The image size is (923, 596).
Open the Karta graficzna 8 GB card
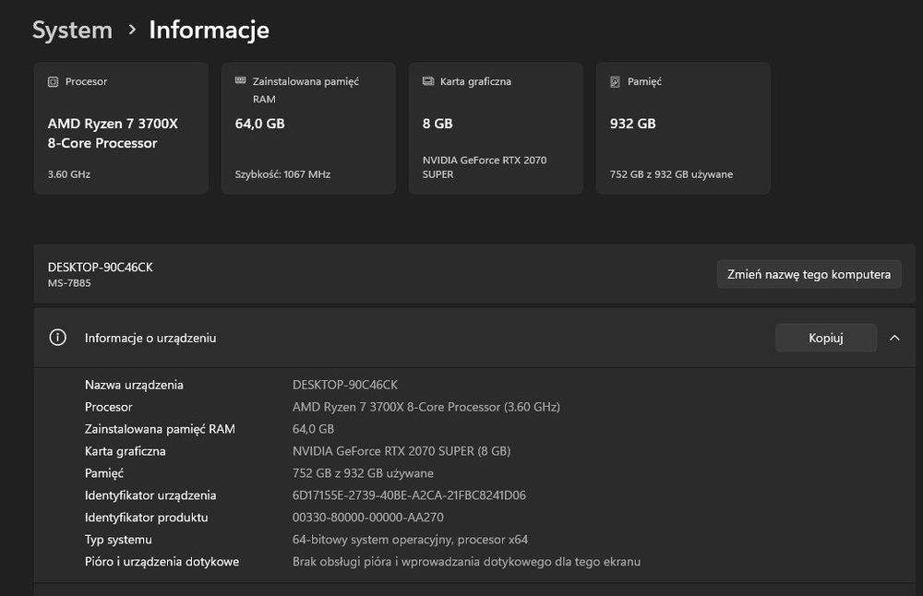tap(496, 128)
